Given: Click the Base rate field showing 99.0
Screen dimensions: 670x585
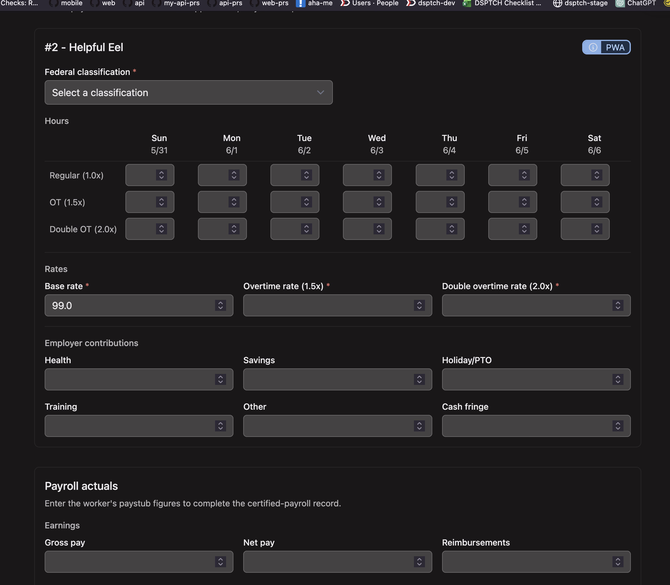Looking at the screenshot, I should [139, 305].
